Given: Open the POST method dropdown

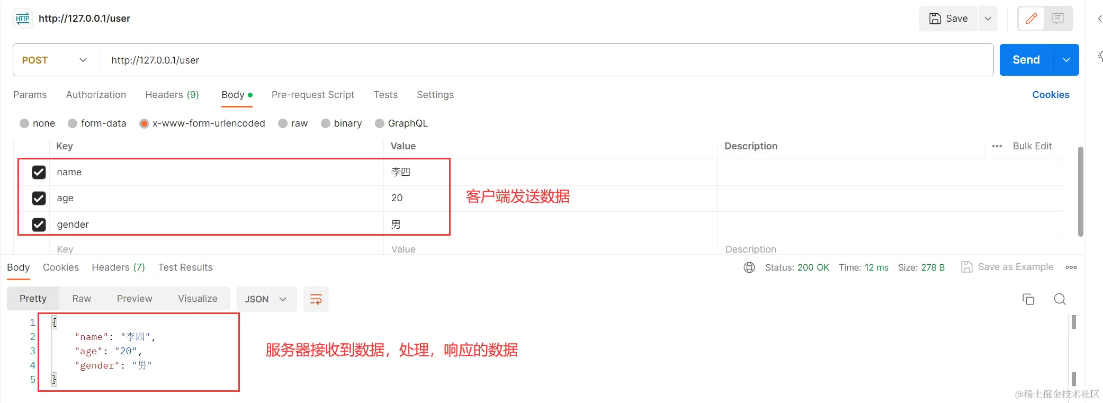Looking at the screenshot, I should (x=55, y=60).
